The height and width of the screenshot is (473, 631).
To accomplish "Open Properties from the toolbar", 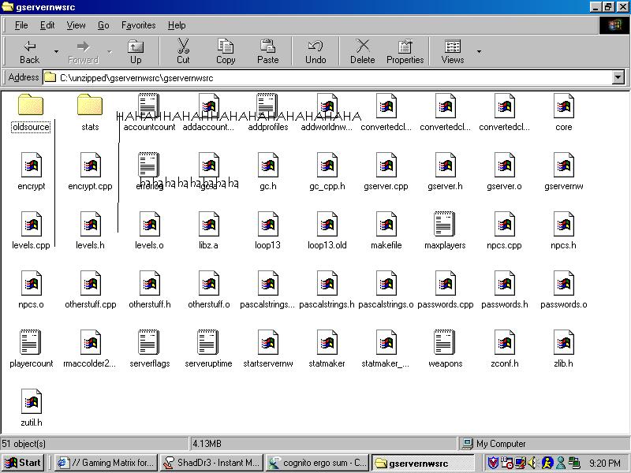I will coord(405,51).
